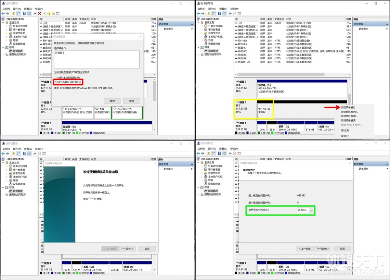Click 取消 on the wizard welcome page
This screenshot has width=390, height=280.
coord(147,249)
